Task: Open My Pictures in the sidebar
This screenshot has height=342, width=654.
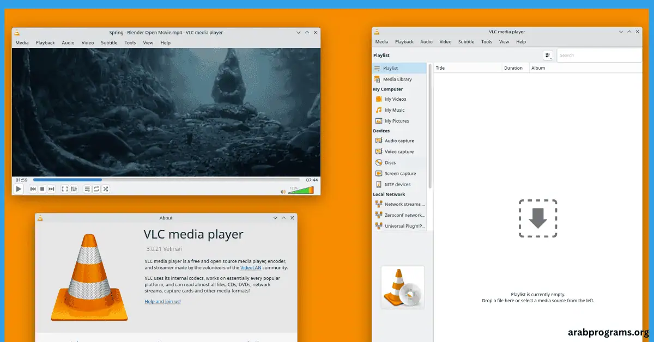Action: point(399,121)
